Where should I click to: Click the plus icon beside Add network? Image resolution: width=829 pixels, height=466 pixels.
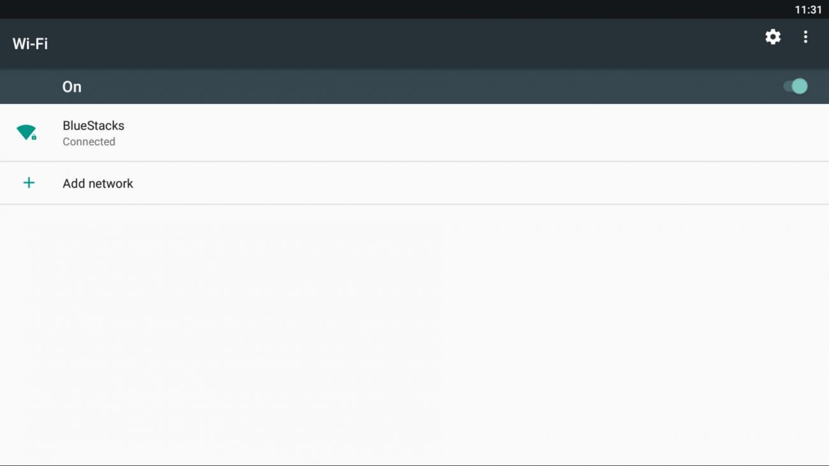pos(29,183)
